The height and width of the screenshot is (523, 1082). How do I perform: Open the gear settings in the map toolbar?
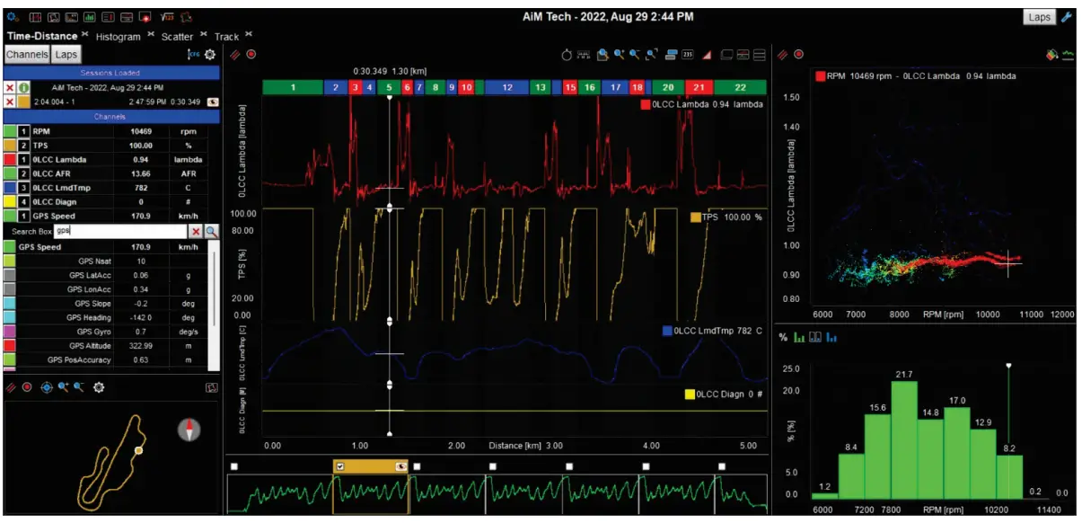99,387
